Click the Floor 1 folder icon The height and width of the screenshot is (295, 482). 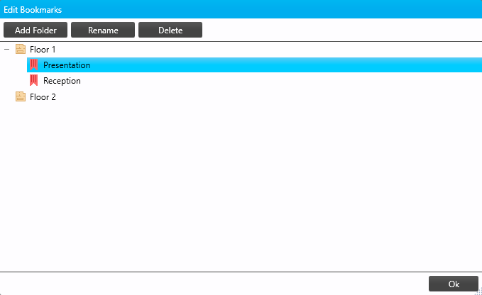click(x=20, y=50)
